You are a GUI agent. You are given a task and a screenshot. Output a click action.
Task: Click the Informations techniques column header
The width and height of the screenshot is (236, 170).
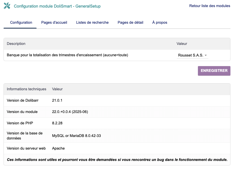[27, 89]
